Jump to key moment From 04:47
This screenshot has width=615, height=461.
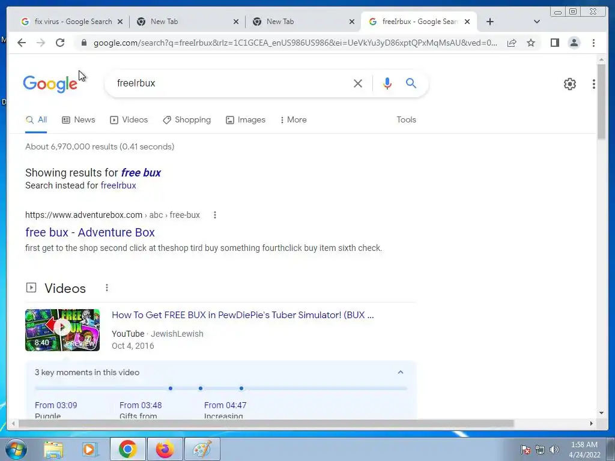click(225, 405)
